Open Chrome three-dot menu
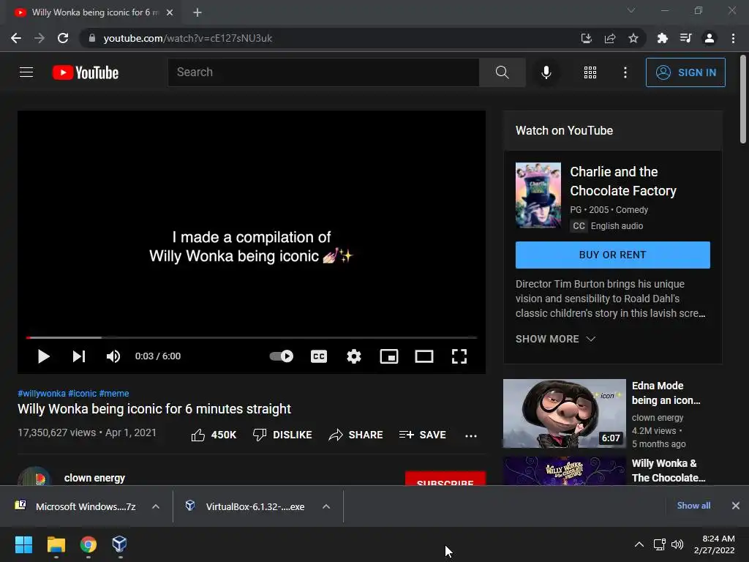Screen dimensions: 749x562 [x=733, y=38]
